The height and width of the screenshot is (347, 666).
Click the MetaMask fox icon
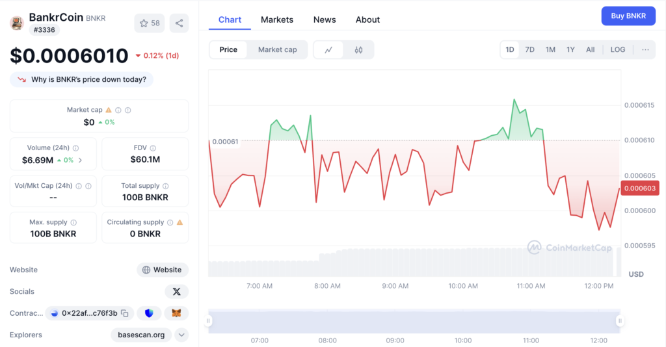[x=176, y=313]
